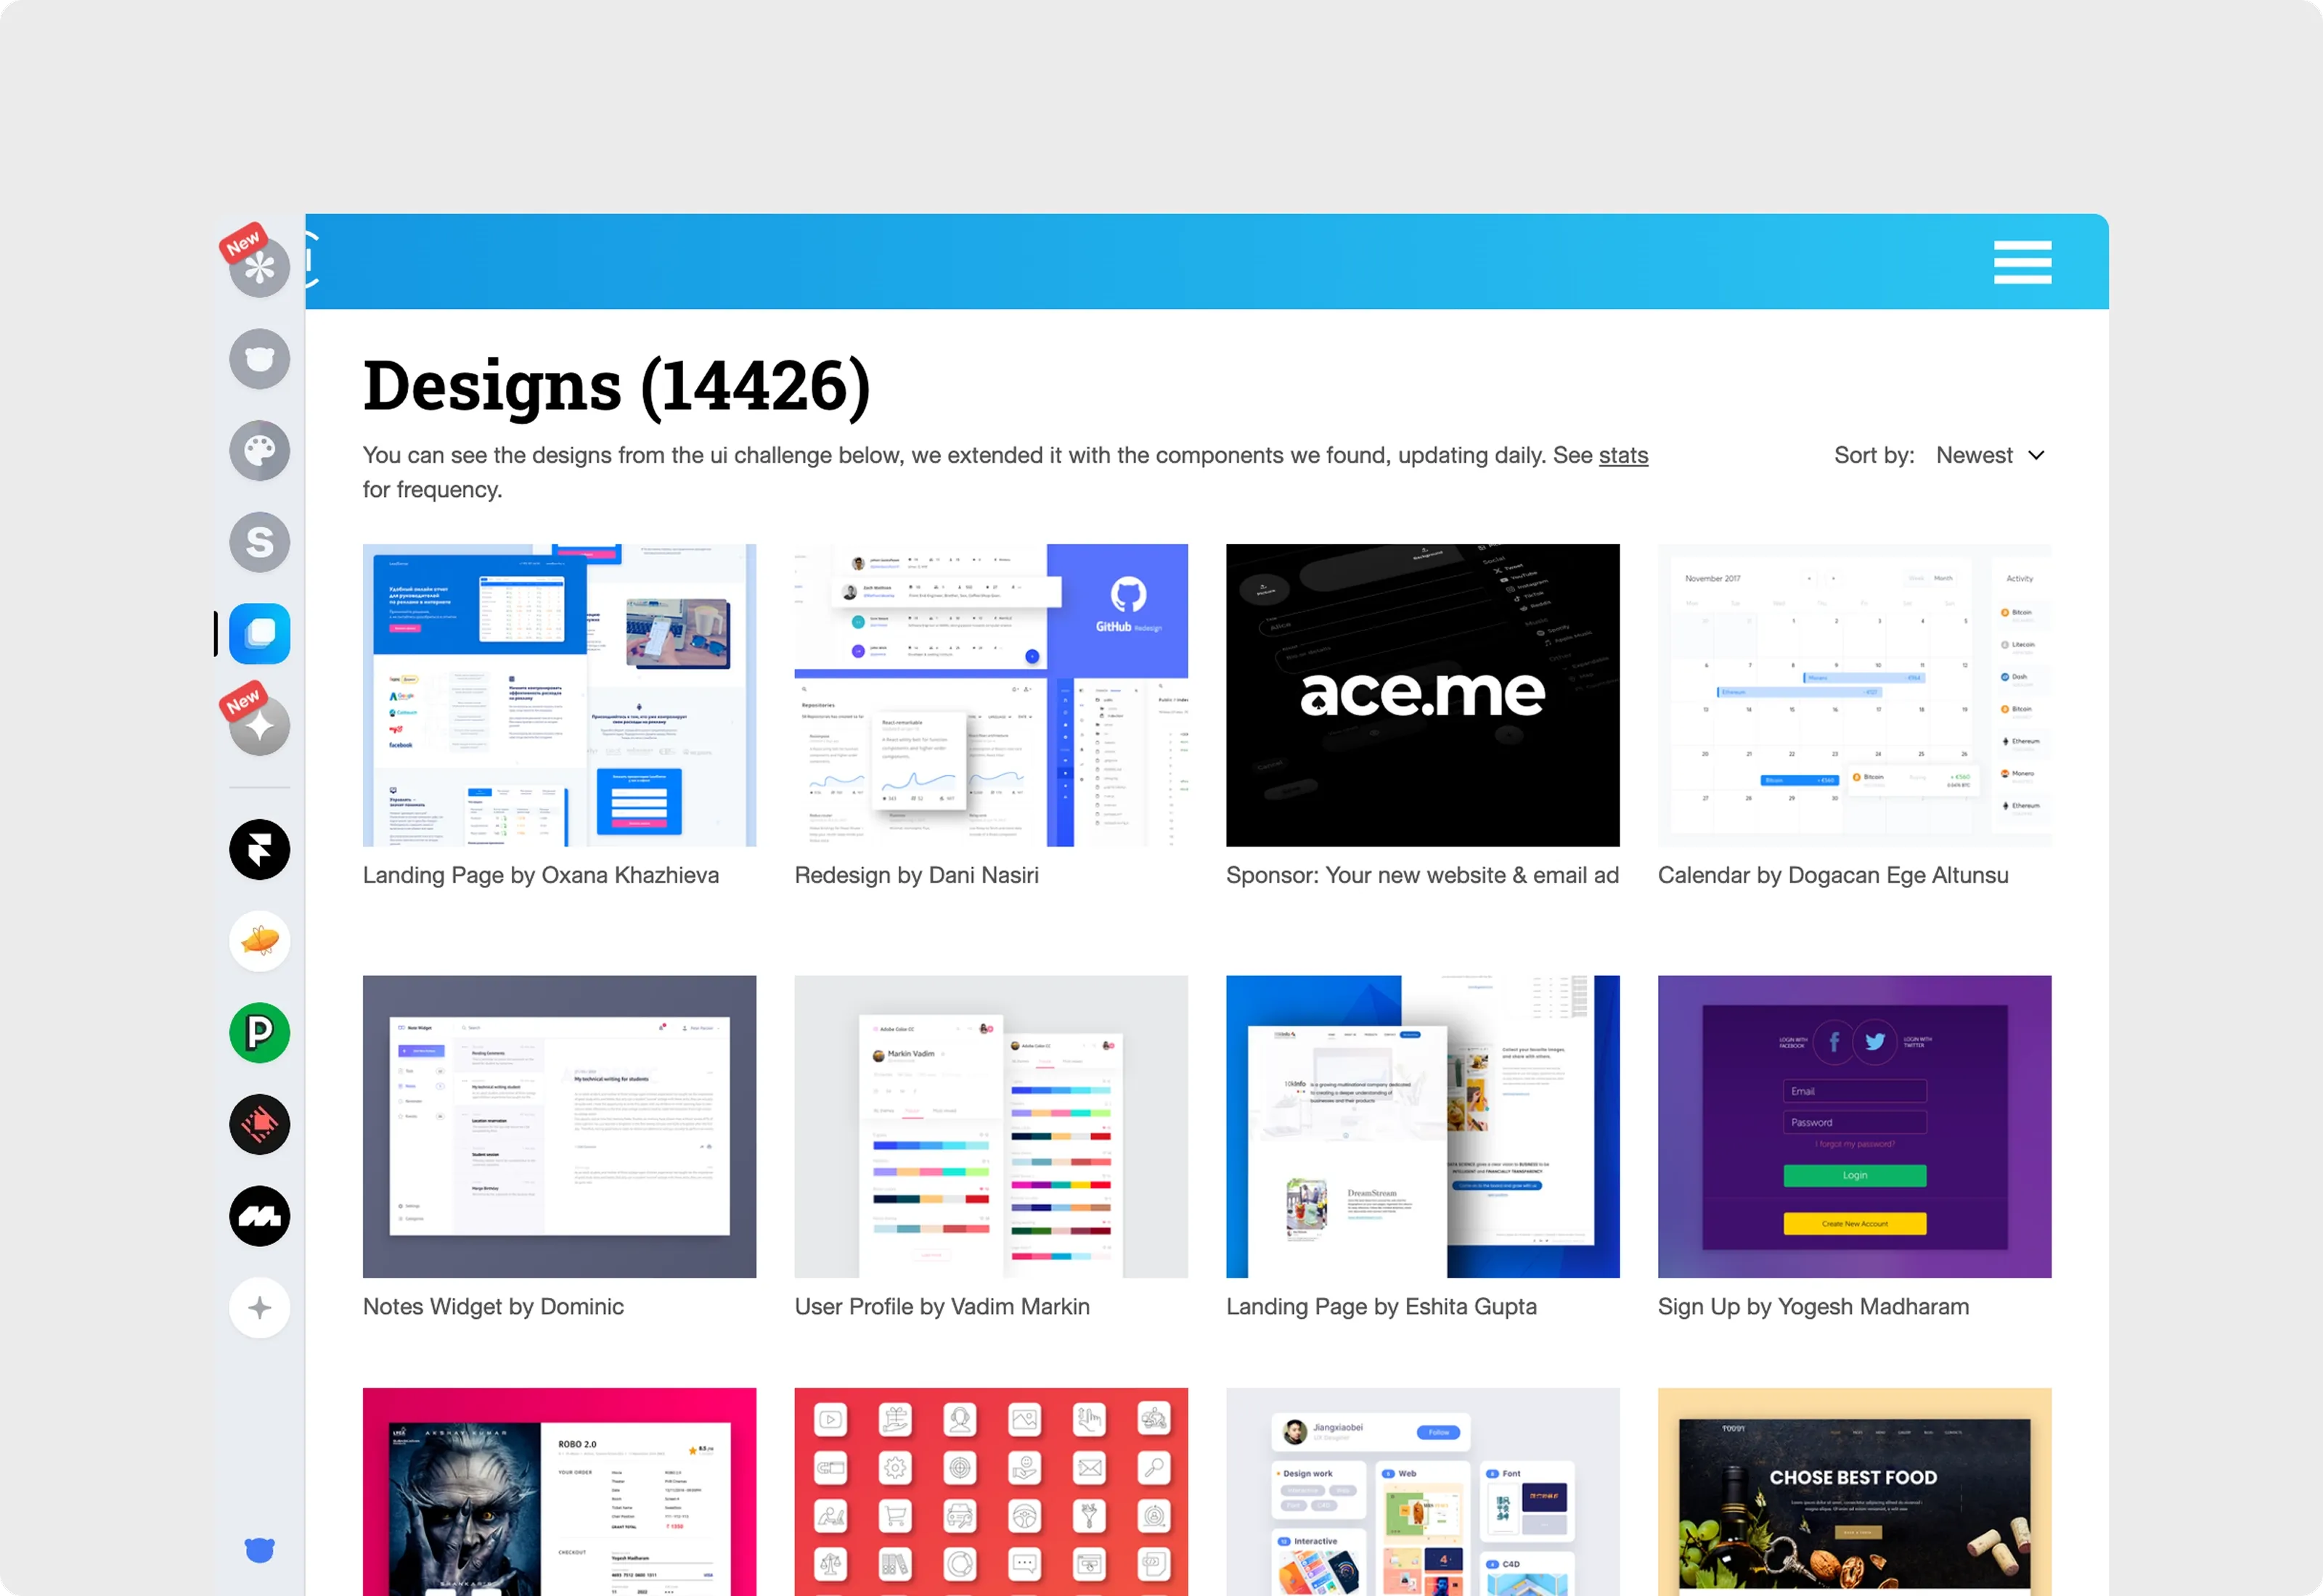Click the red diamond app icon
Screen dimensions: 2323x1596
259,1124
